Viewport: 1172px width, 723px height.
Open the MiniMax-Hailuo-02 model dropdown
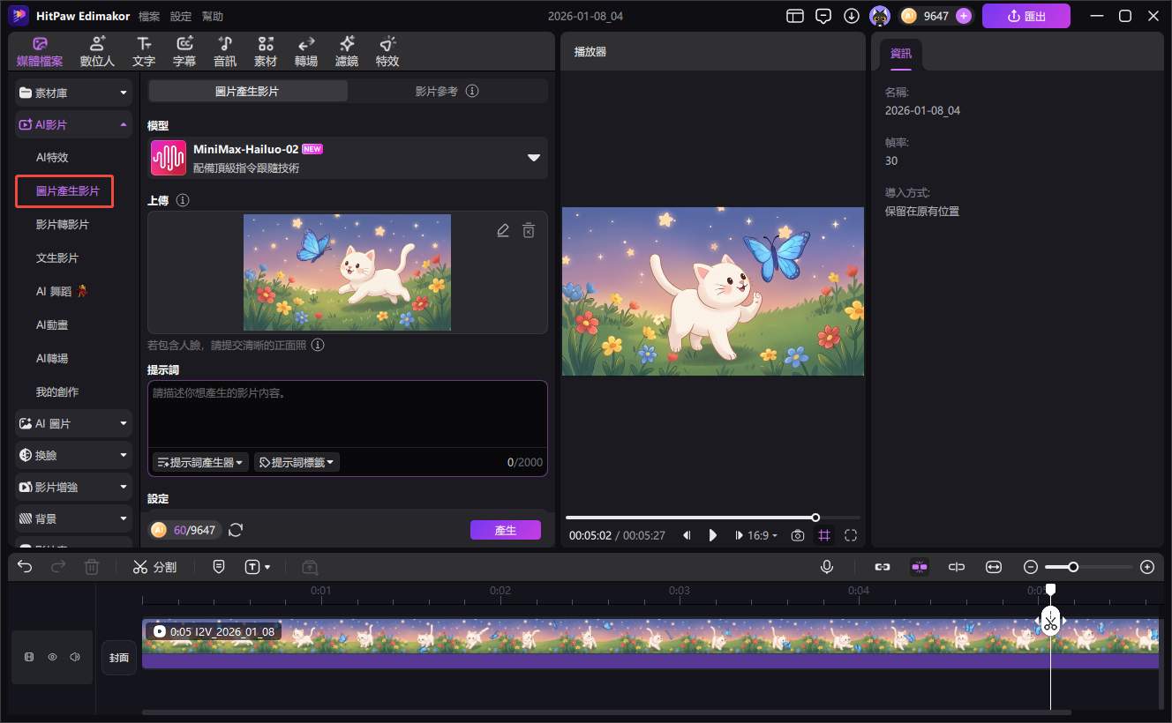point(533,158)
